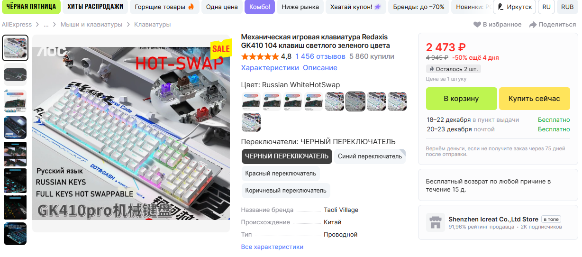The height and width of the screenshot is (257, 582).
Task: Select Коричневый переключатель switch option
Action: (x=286, y=191)
